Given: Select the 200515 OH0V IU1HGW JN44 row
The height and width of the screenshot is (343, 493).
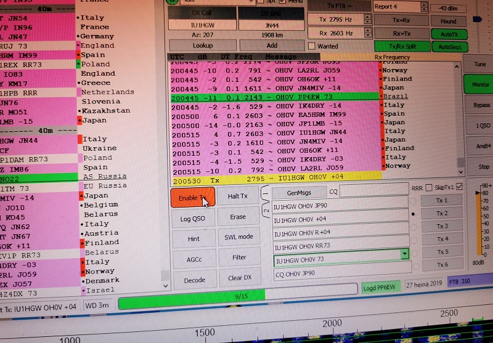Looking at the screenshot, I should 275,134.
